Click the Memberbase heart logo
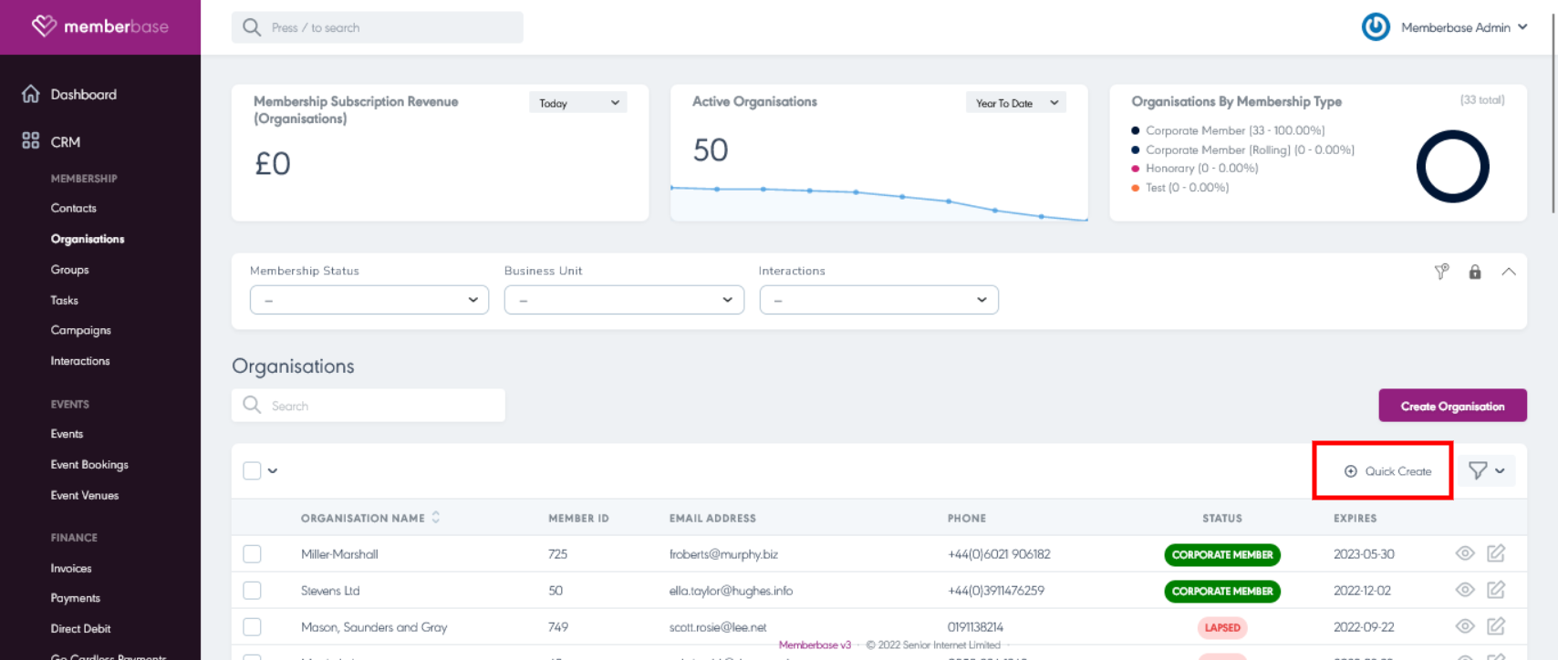This screenshot has height=660, width=1558. [44, 26]
